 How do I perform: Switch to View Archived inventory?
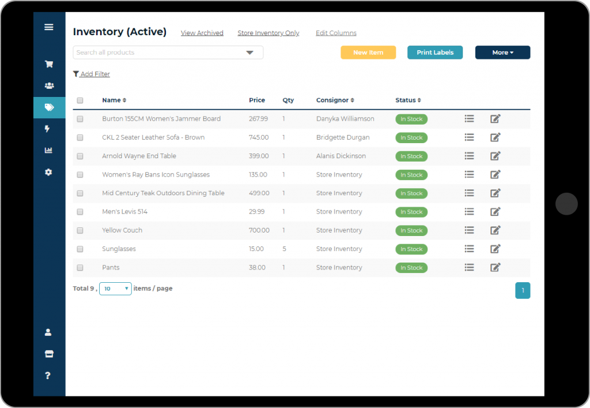point(202,33)
